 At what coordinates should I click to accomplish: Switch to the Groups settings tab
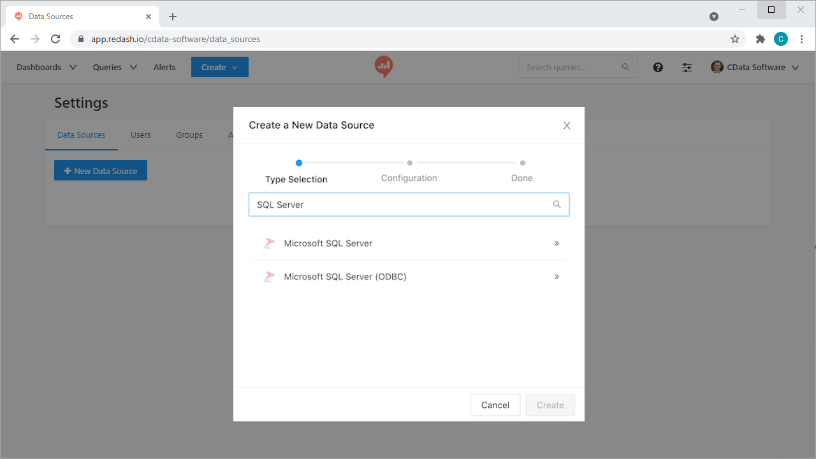point(189,135)
